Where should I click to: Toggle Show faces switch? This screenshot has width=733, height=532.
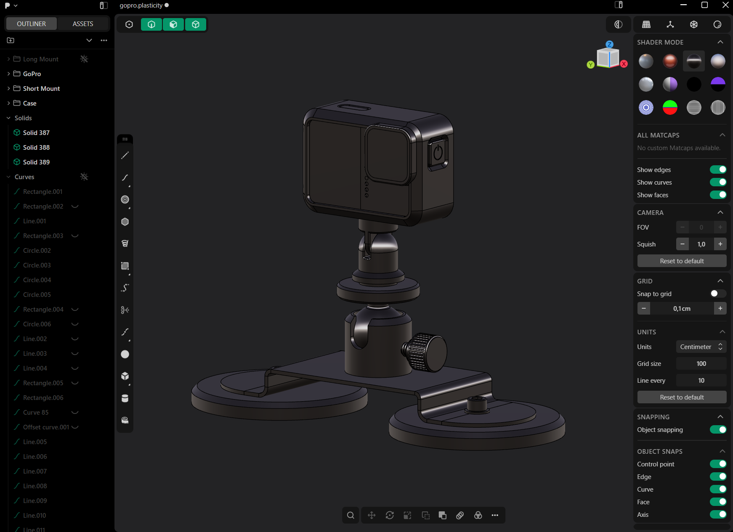click(718, 195)
